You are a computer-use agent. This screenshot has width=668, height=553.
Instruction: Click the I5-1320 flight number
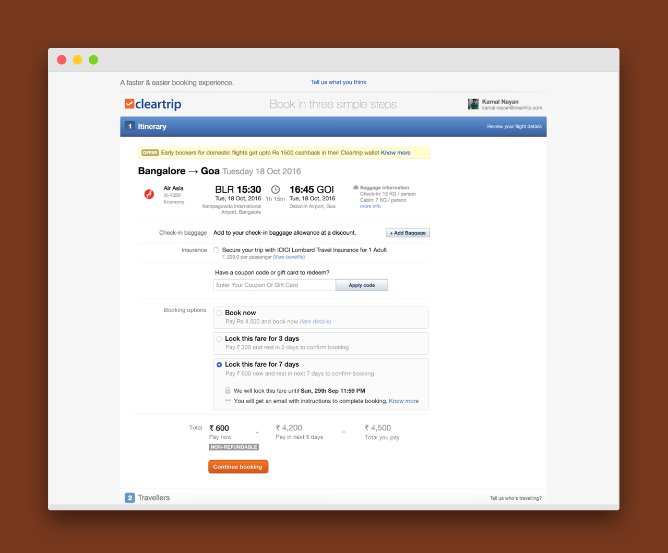point(172,195)
